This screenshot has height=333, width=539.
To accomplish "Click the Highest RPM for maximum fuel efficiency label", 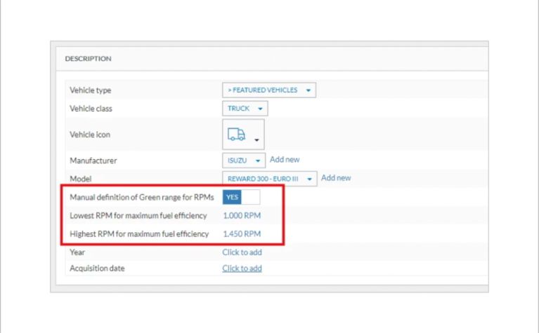I will 139,234.
